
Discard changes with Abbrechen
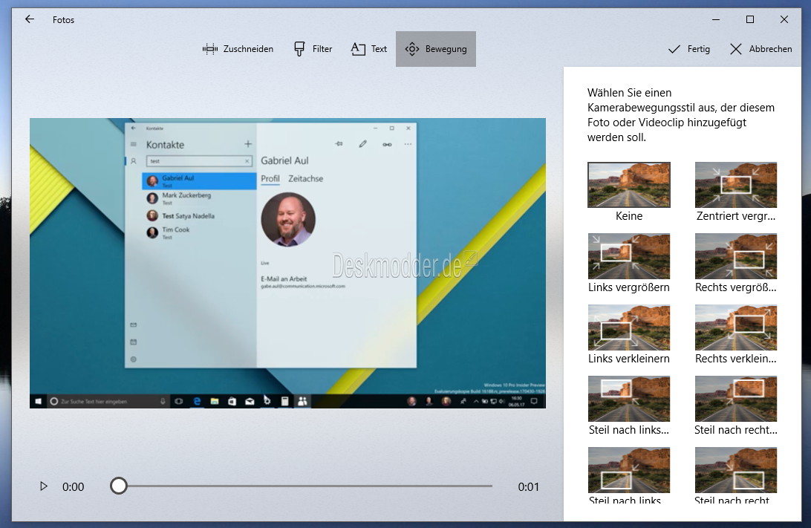pyautogui.click(x=760, y=49)
